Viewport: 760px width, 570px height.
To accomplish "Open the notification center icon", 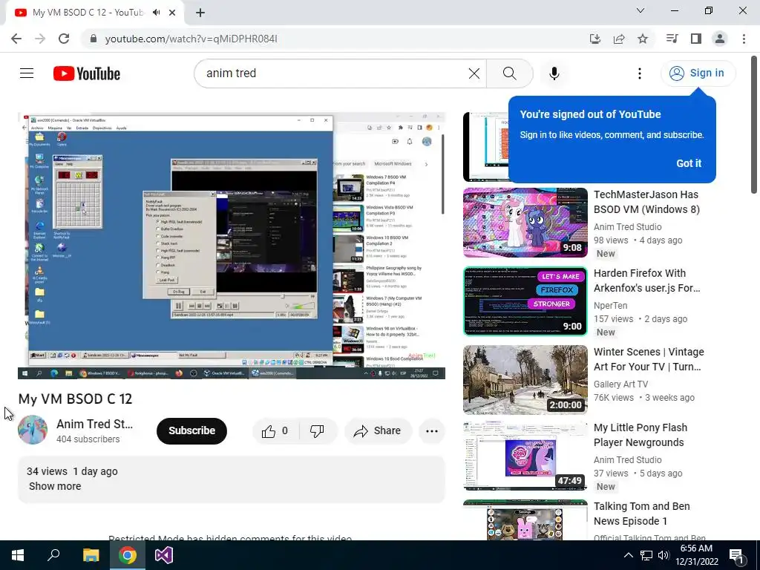I will (x=736, y=556).
